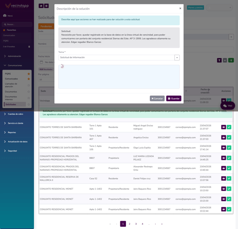
Task: Click the Guardar button
Action: (x=174, y=98)
